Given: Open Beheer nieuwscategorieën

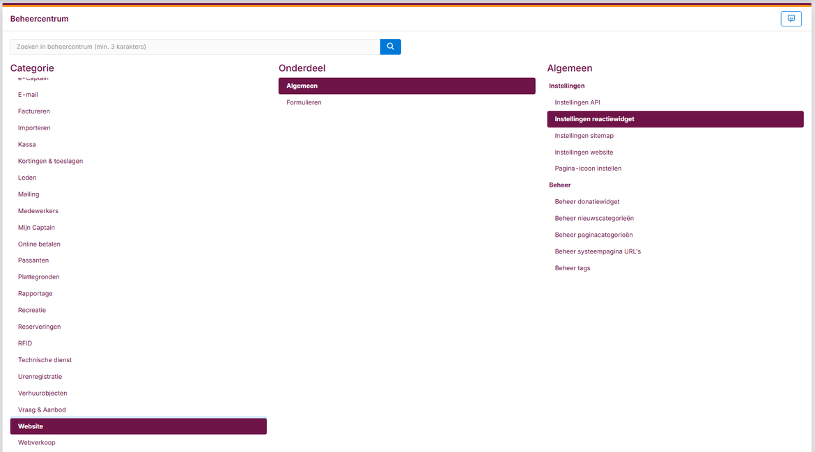Looking at the screenshot, I should 594,218.
